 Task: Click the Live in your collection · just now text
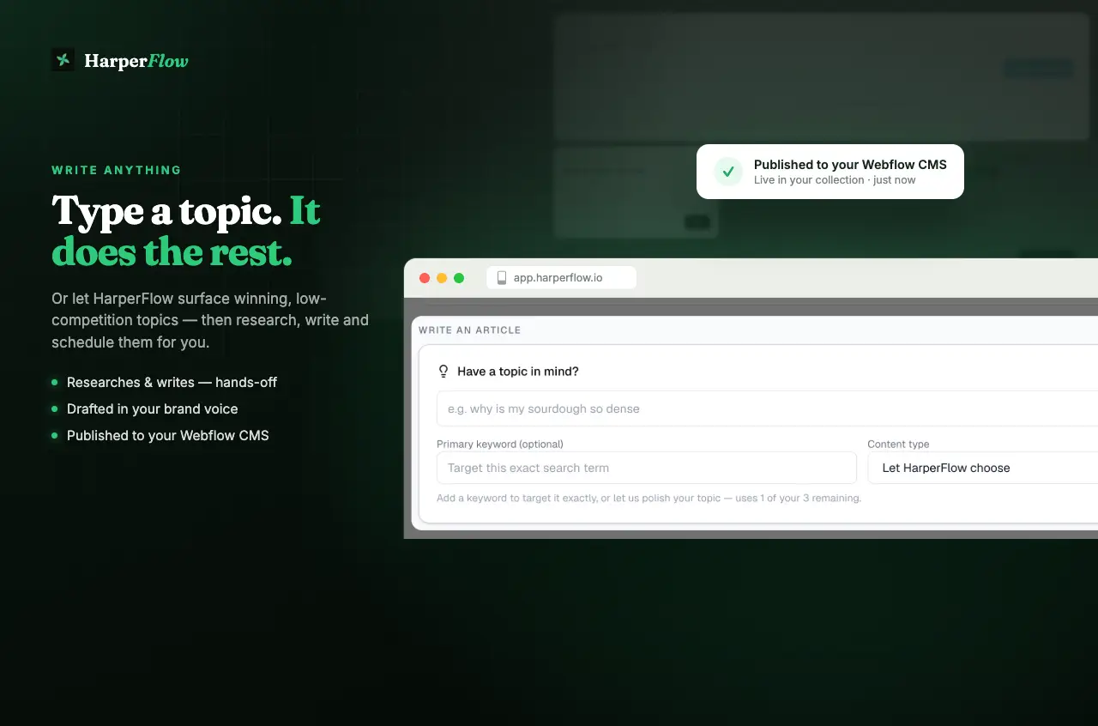click(x=835, y=180)
